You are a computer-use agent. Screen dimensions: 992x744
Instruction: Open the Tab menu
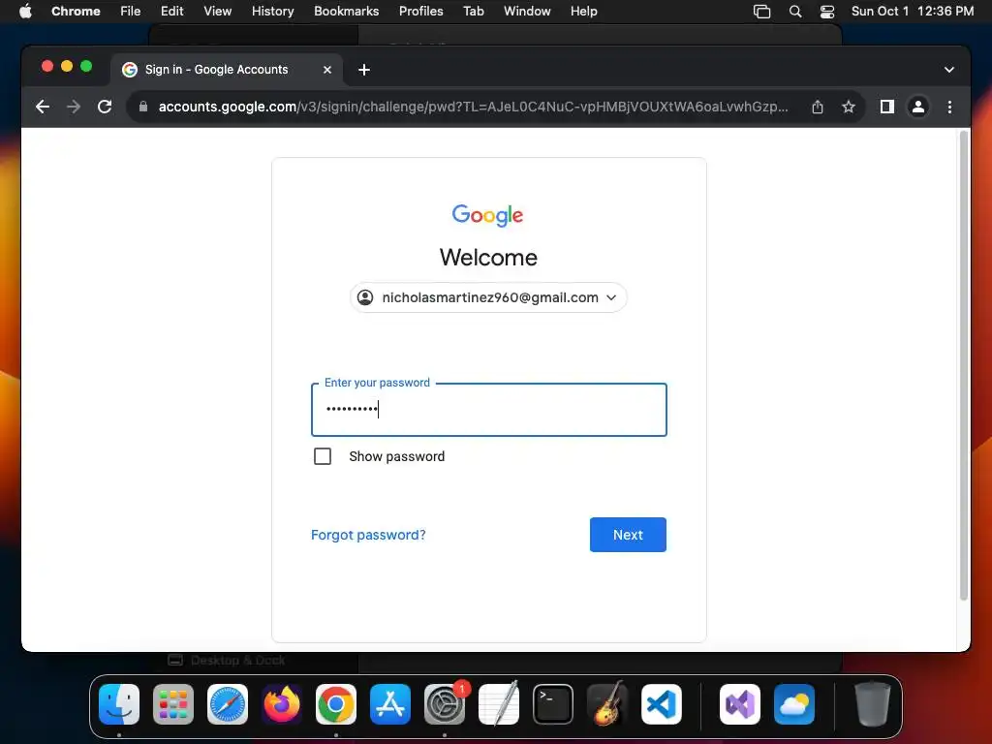(473, 12)
